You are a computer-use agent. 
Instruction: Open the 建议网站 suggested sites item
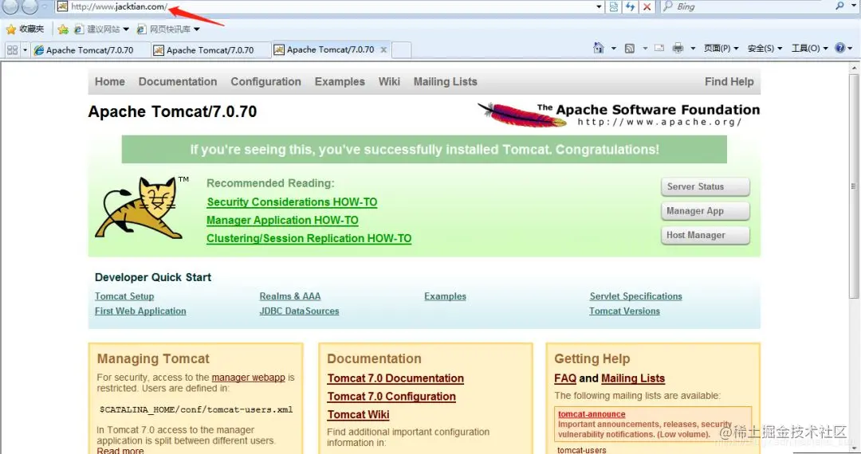tap(101, 29)
